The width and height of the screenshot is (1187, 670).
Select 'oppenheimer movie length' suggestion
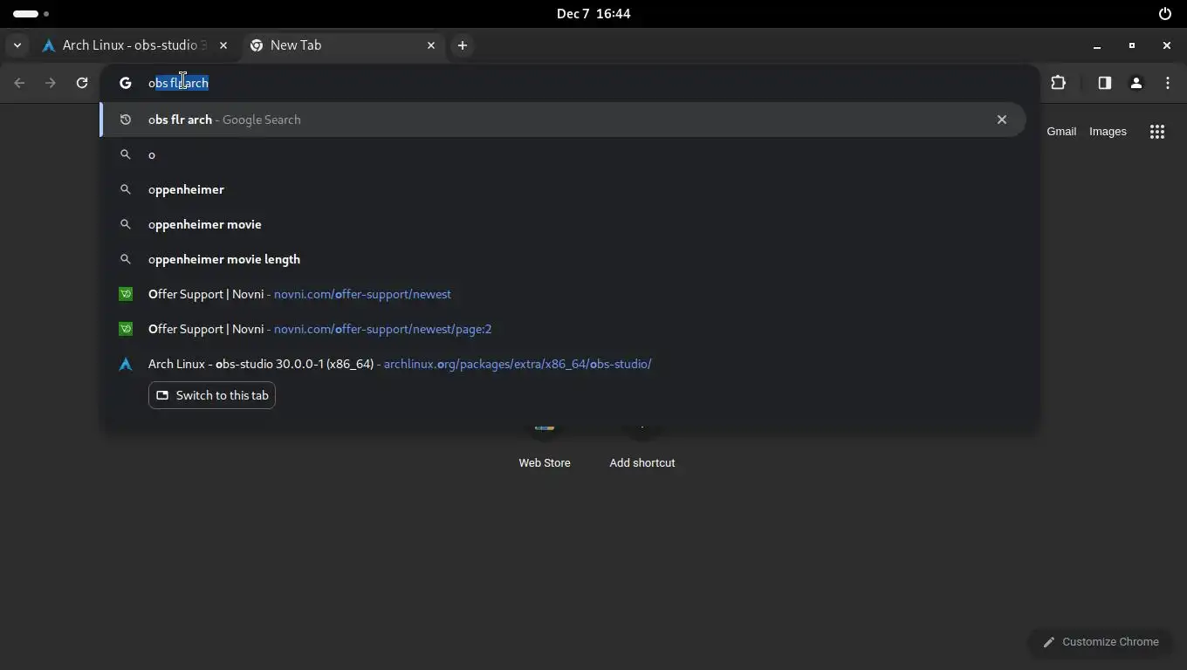[563, 259]
